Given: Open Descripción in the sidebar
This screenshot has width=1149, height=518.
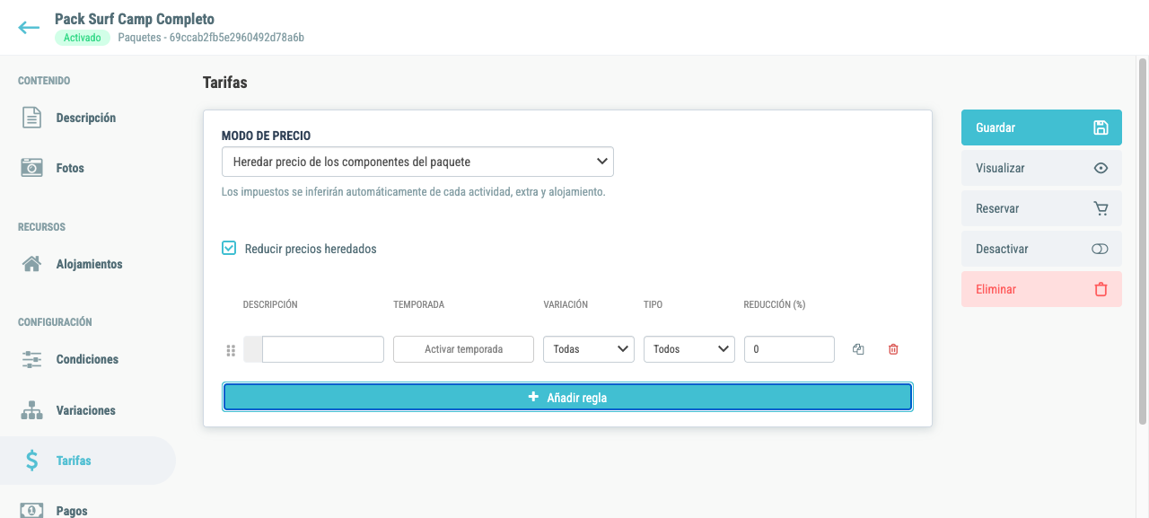Looking at the screenshot, I should pos(88,118).
